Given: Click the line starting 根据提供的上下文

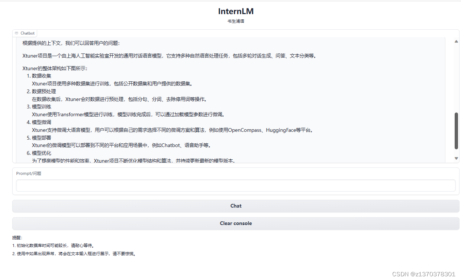Looking at the screenshot, I should click(71, 43).
